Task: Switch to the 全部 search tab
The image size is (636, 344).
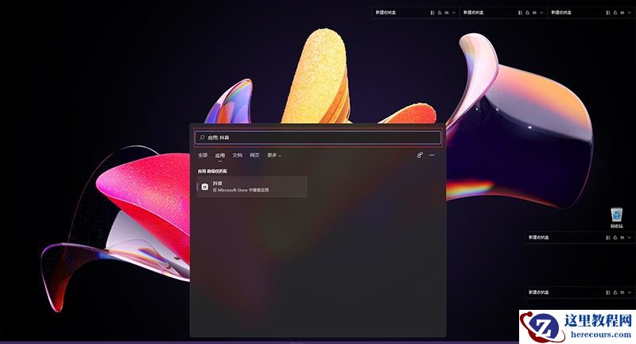Action: [x=203, y=155]
